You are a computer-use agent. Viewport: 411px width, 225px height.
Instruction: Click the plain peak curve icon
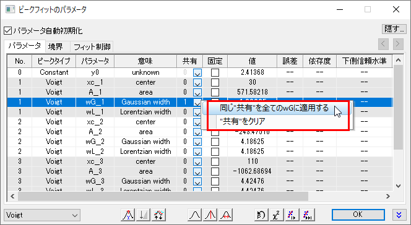pos(195,214)
